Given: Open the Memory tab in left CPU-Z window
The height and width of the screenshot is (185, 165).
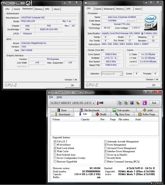Looking at the screenshot, I should coord(39,9).
